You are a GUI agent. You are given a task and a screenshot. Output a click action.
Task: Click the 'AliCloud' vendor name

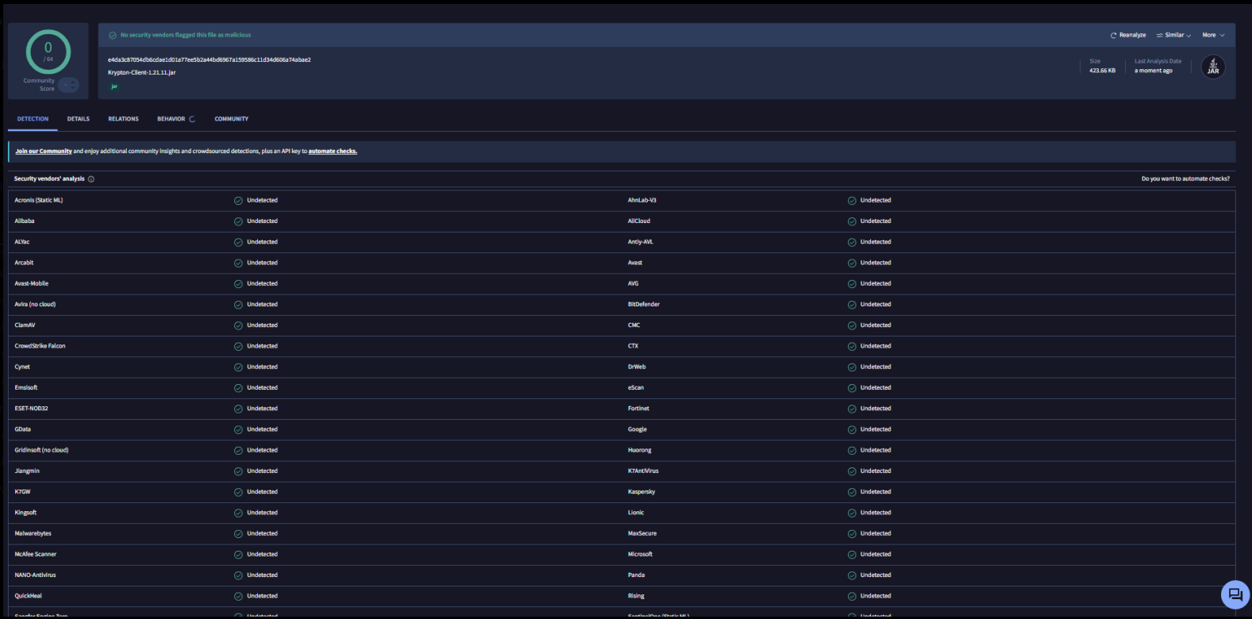click(x=639, y=221)
